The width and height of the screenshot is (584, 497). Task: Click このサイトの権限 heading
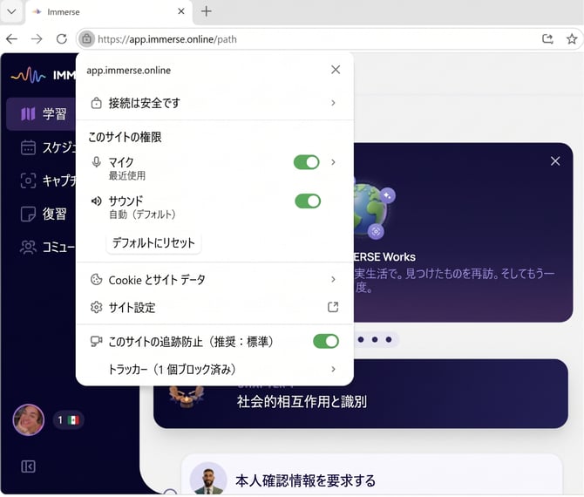click(126, 137)
